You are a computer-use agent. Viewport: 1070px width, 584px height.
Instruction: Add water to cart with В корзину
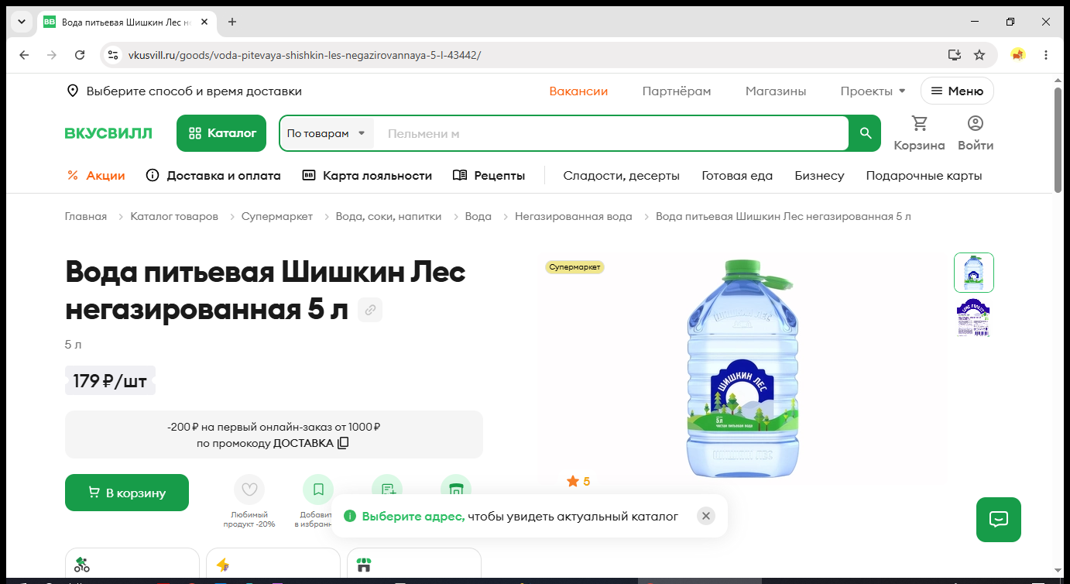click(x=127, y=493)
